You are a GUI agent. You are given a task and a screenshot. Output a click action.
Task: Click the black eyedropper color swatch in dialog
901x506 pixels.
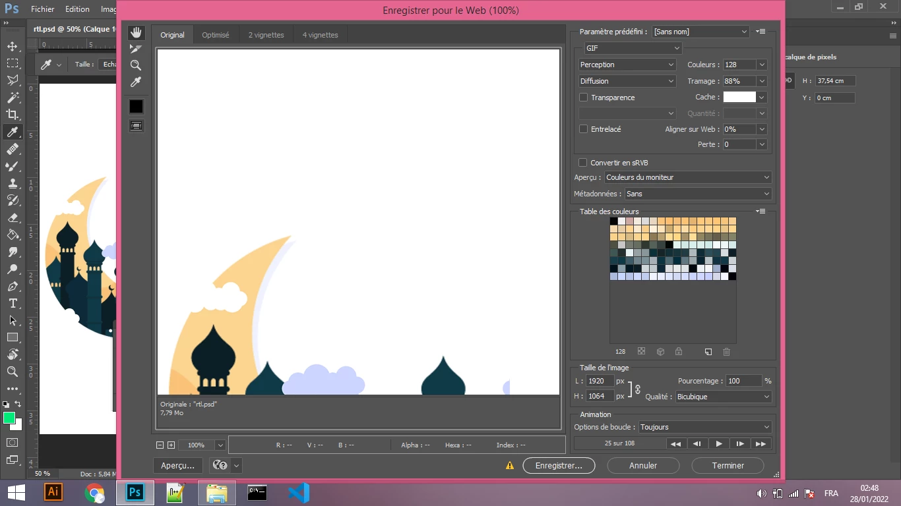click(136, 106)
